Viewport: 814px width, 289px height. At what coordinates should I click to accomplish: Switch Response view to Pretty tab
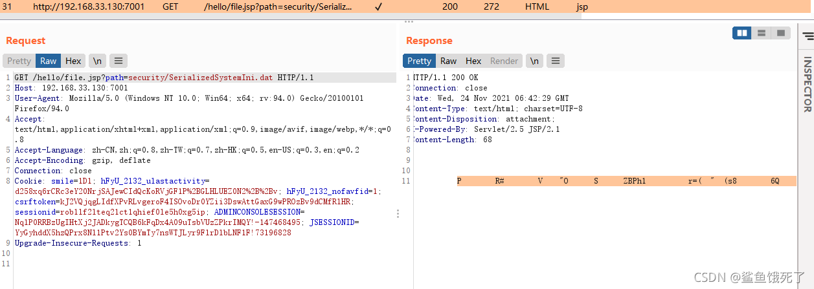click(419, 61)
